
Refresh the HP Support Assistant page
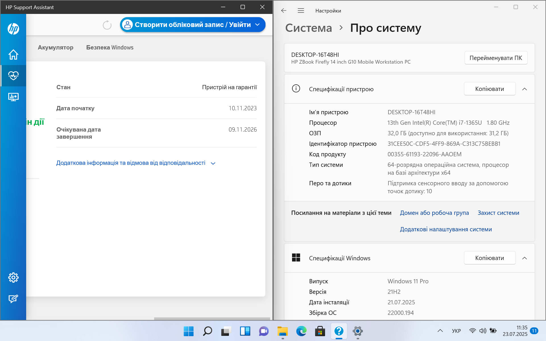[107, 25]
